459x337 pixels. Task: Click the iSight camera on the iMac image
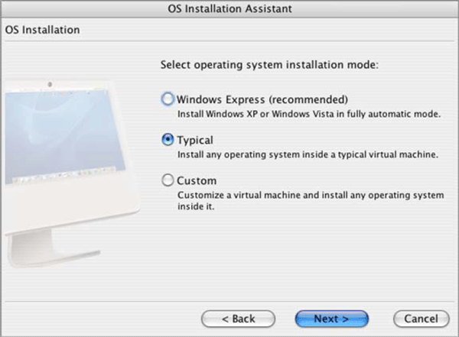pos(46,83)
